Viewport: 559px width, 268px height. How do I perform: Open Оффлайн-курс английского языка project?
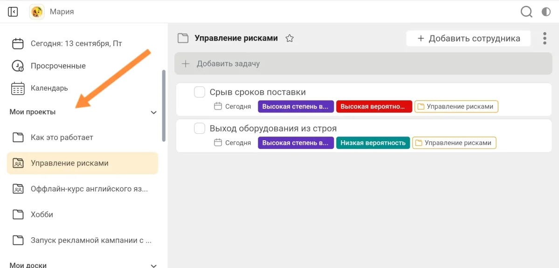coord(89,189)
